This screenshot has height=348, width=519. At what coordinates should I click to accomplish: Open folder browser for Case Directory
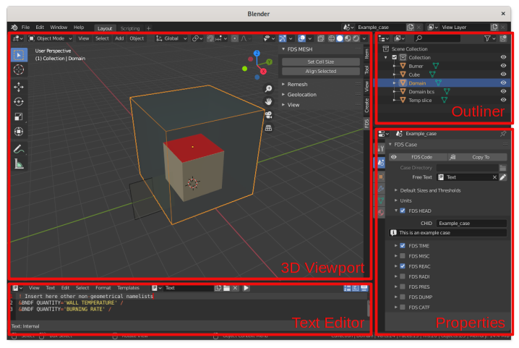[503, 168]
